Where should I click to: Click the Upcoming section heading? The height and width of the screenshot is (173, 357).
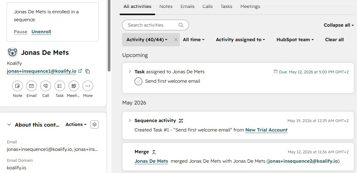(x=135, y=55)
